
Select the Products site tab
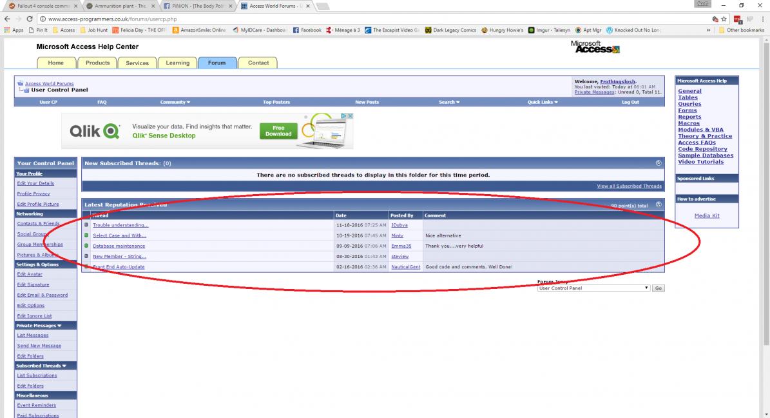[98, 63]
